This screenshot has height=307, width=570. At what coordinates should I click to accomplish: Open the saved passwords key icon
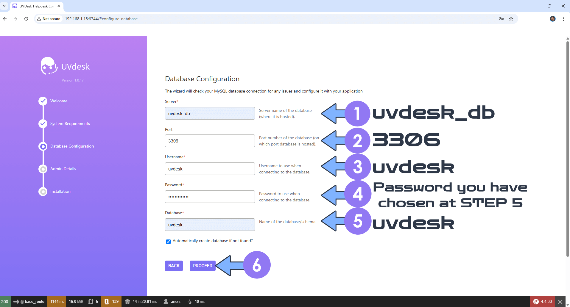pyautogui.click(x=502, y=19)
